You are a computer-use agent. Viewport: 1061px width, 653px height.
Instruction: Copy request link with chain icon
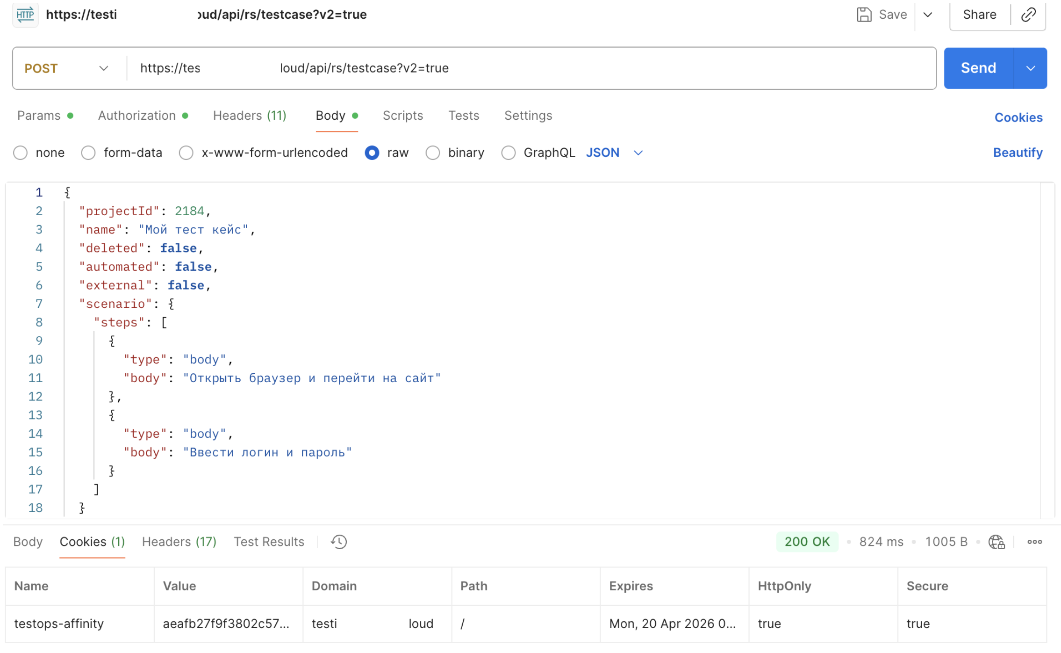(x=1028, y=15)
